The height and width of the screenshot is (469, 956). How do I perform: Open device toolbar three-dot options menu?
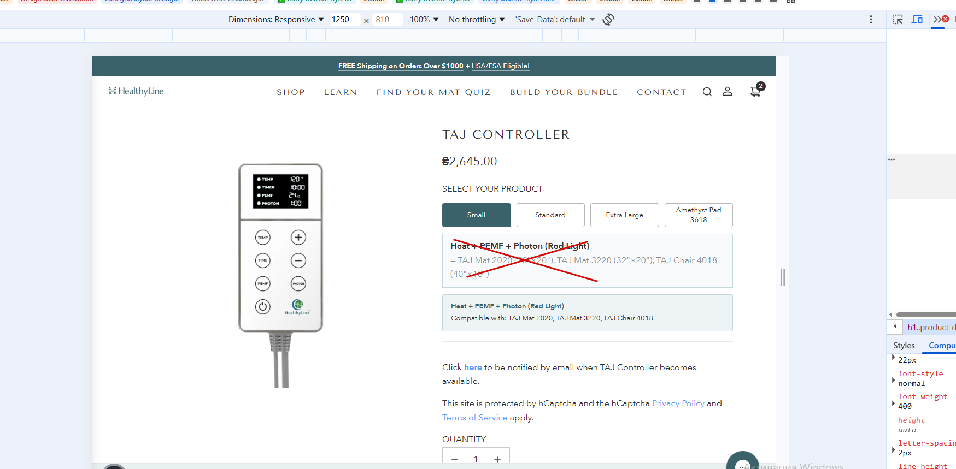coord(871,20)
